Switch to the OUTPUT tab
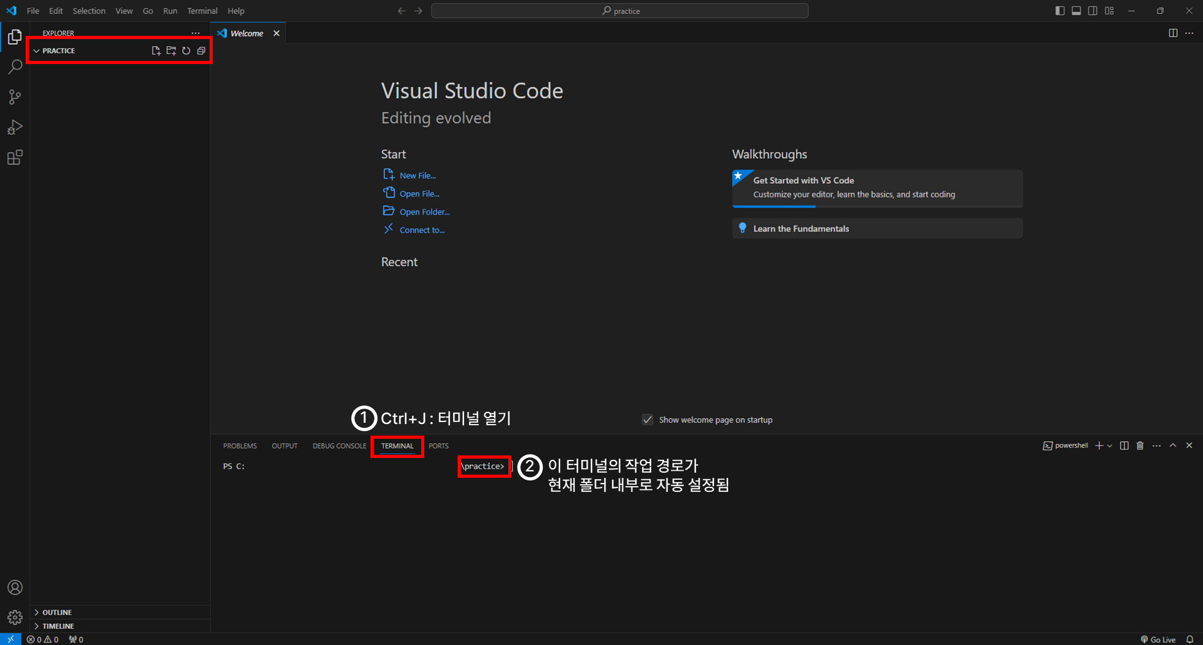 pos(285,446)
